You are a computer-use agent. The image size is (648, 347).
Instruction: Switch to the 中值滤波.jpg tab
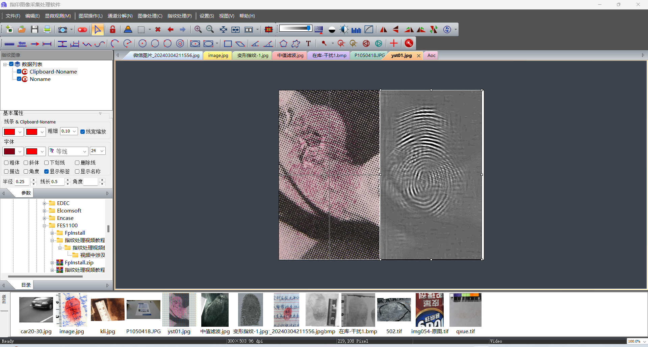click(290, 55)
